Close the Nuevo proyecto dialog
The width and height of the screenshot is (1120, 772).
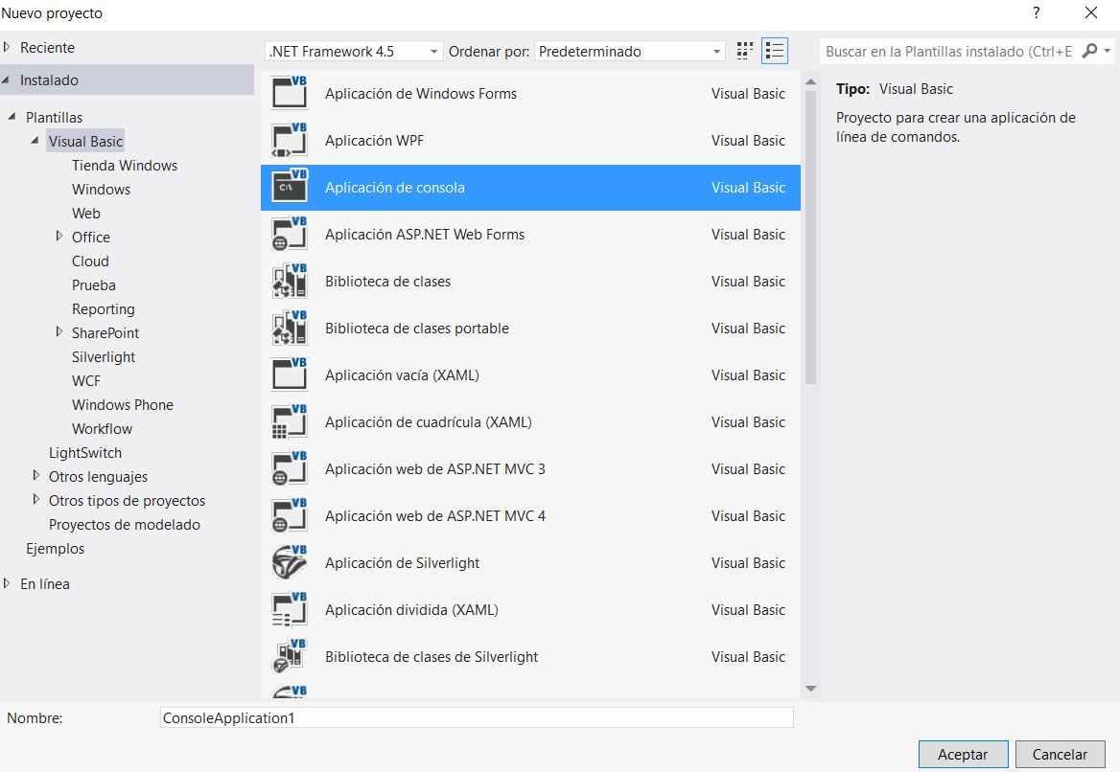[x=1090, y=12]
